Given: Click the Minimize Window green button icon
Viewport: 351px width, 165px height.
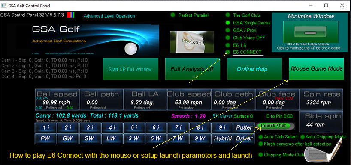Looking at the screenshot, I should (x=311, y=32).
